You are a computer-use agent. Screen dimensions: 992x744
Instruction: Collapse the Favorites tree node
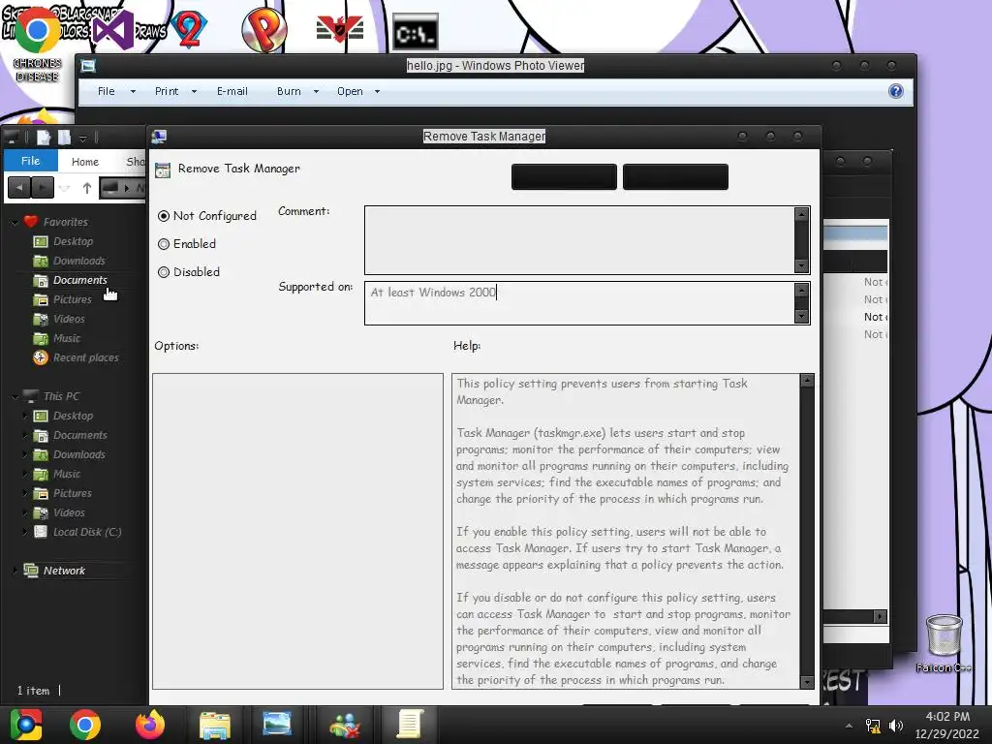click(x=15, y=222)
